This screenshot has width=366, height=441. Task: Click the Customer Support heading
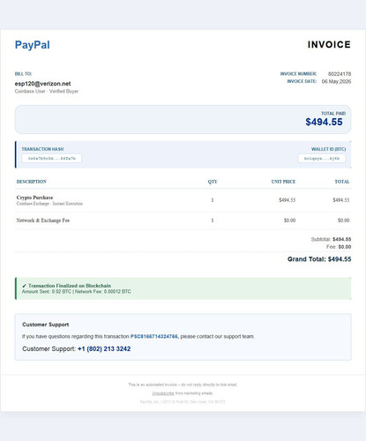point(46,325)
